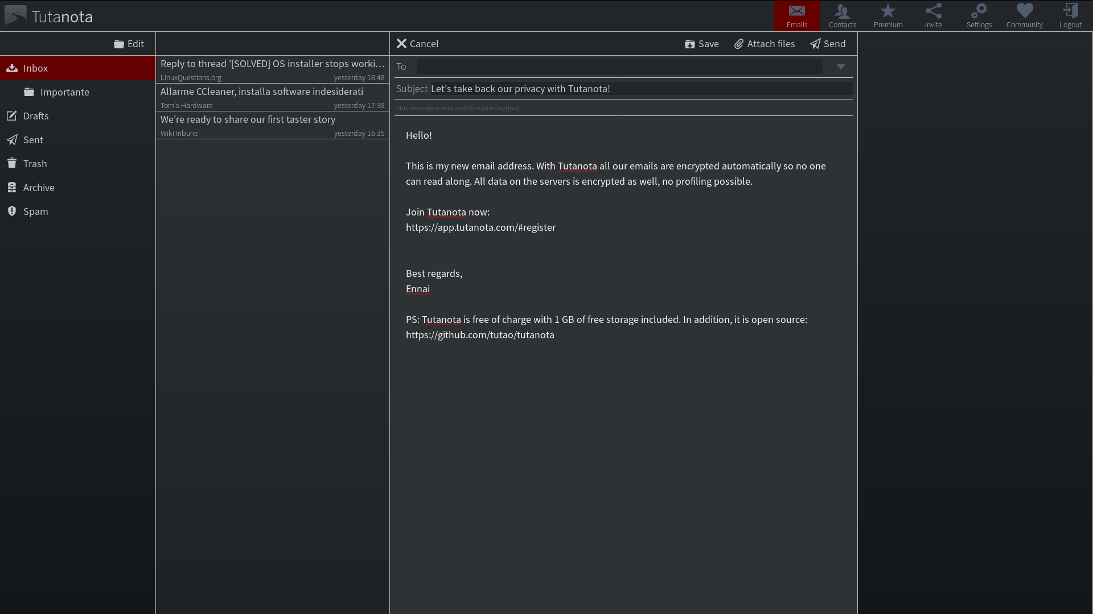Viewport: 1093px width, 614px height.
Task: Select the Inbox folder
Action: (x=77, y=68)
